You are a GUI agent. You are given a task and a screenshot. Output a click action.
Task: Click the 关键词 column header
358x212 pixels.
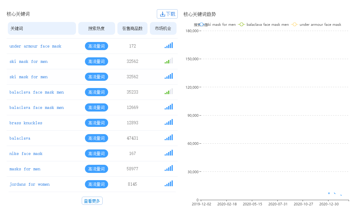42,28
